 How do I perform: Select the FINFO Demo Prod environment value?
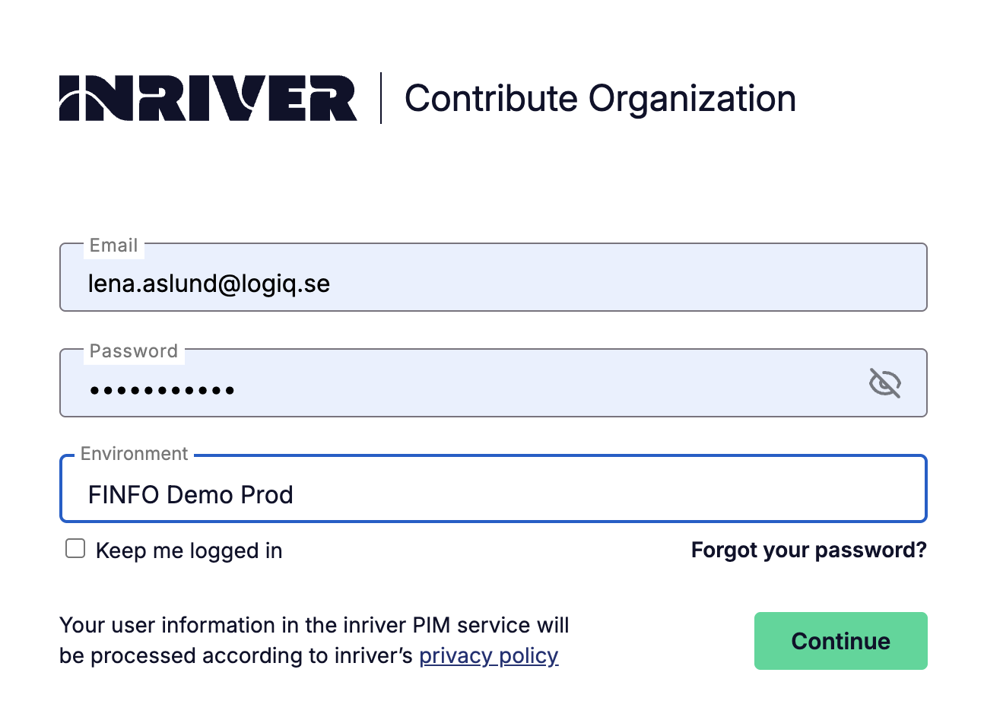pos(191,495)
